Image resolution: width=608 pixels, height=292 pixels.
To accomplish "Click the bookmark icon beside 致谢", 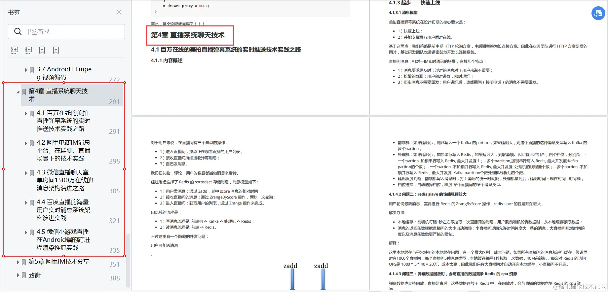I will click(24, 275).
